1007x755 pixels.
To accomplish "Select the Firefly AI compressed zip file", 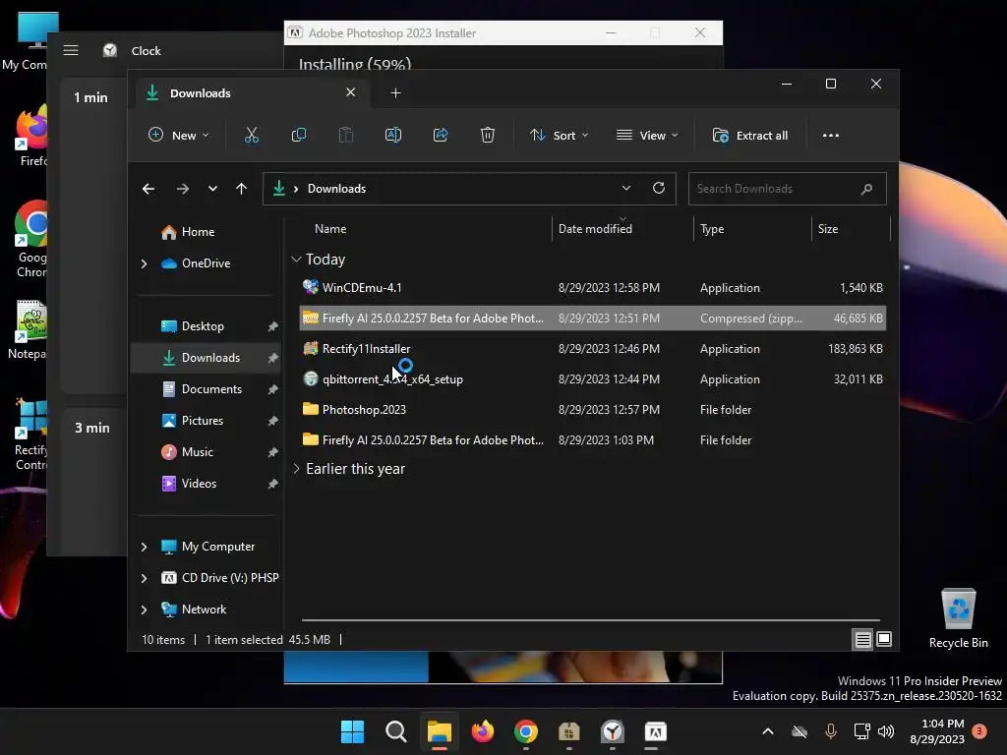I will [593, 318].
